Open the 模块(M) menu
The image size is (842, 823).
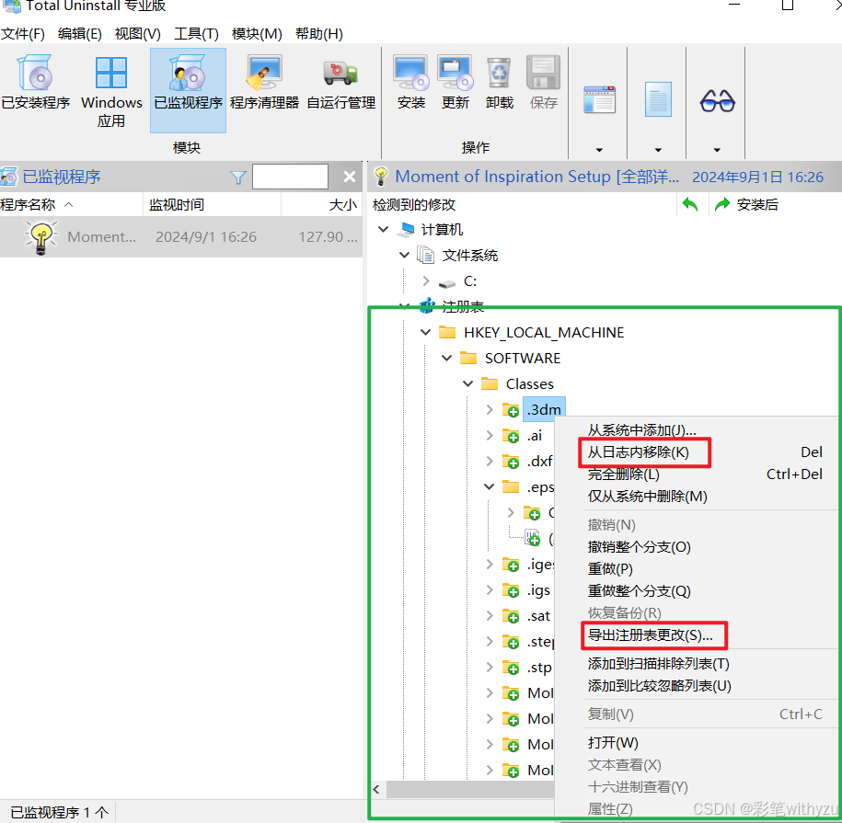[x=257, y=34]
